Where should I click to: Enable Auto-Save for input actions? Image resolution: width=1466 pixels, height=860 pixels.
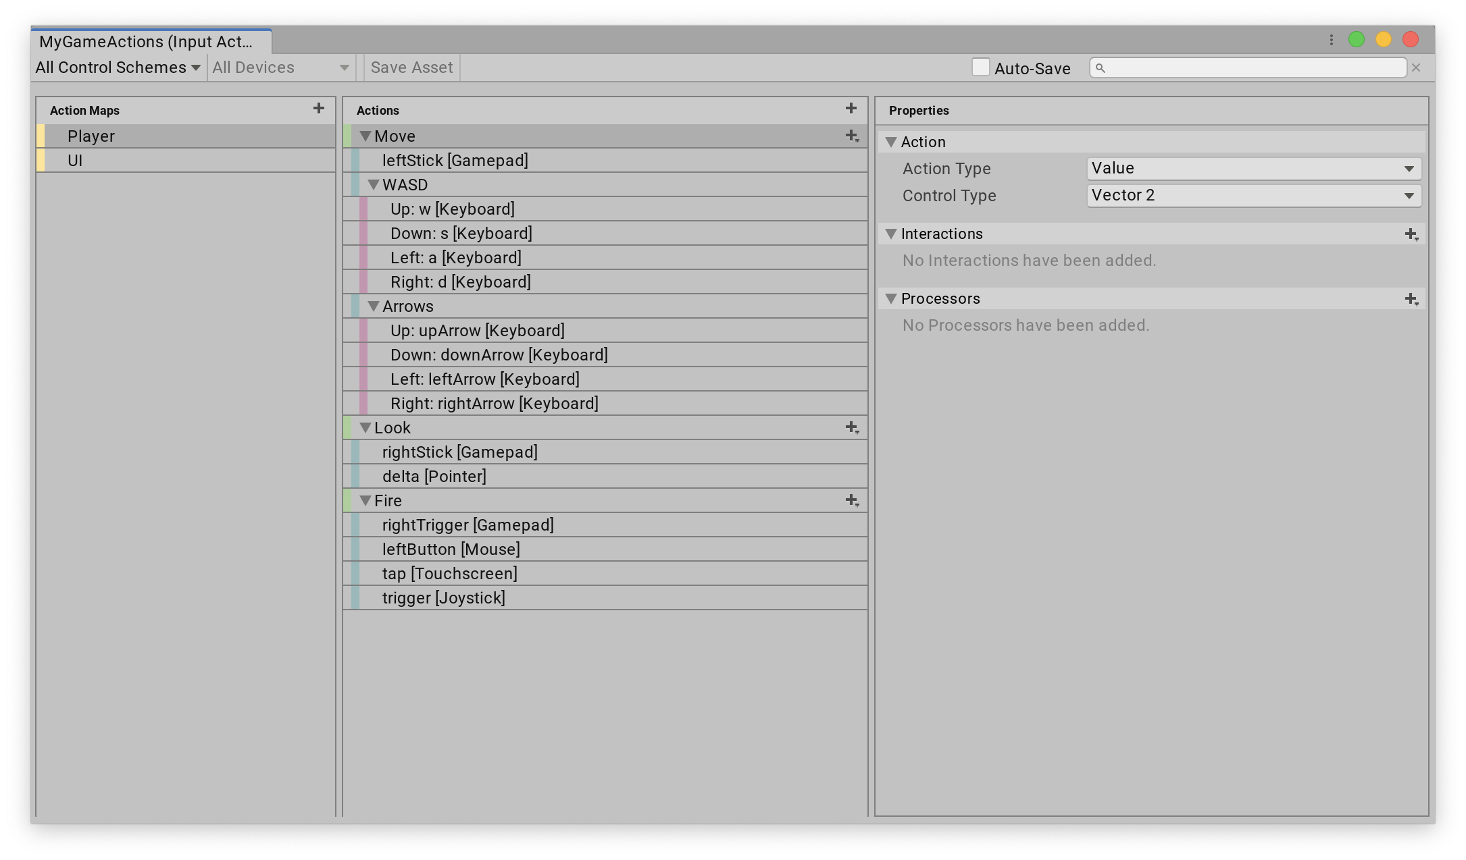980,68
